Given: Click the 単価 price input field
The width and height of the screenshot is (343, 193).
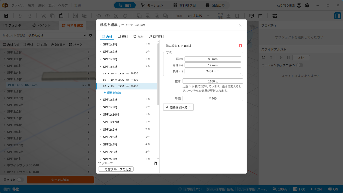Looking at the screenshot, I should [213, 98].
